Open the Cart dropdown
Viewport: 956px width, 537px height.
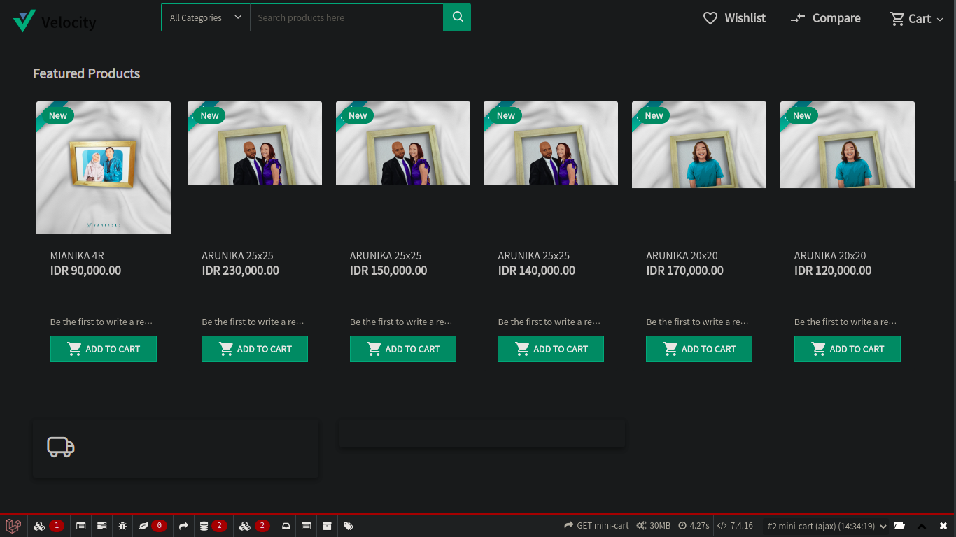click(x=916, y=19)
